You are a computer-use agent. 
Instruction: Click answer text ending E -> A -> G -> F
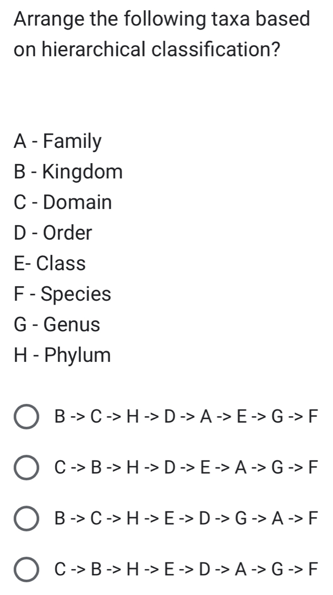187,468
